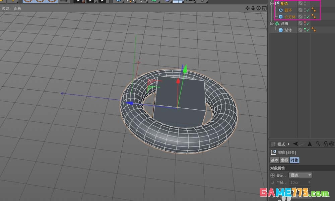Toggle the red render visibility dot of 晶格
335x201 pixels.
point(305,22)
